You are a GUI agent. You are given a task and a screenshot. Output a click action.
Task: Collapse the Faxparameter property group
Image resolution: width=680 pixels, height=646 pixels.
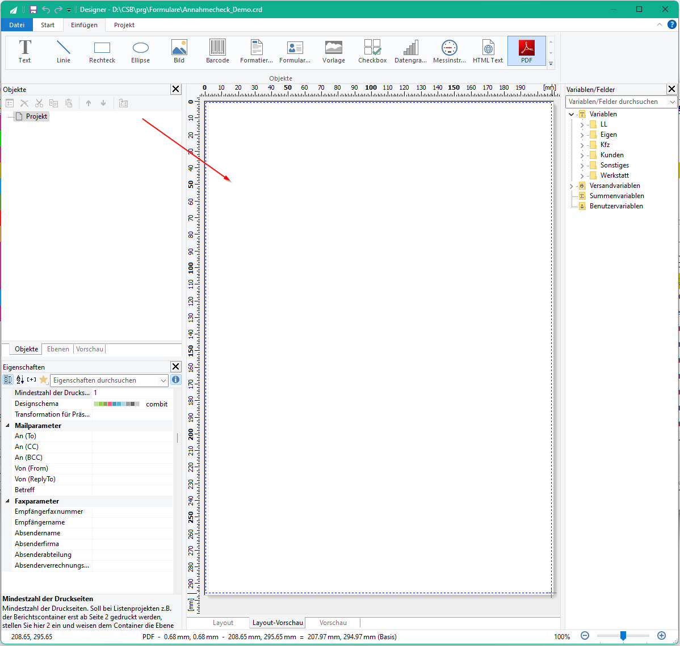pos(7,501)
